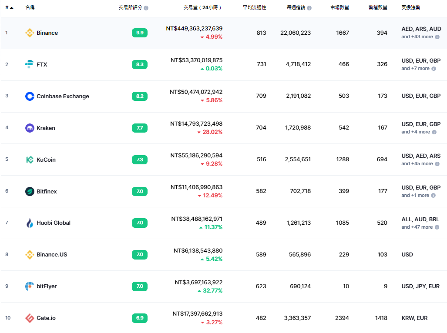The width and height of the screenshot is (447, 333).
Task: Click the sort arrow beside the # column
Action: 11,7
